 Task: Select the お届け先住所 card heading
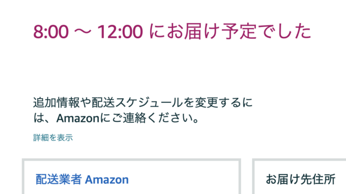(x=301, y=179)
